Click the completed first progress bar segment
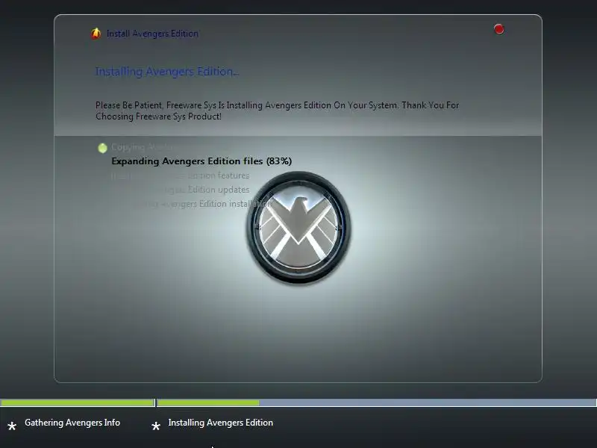The width and height of the screenshot is (597, 448). click(x=78, y=402)
